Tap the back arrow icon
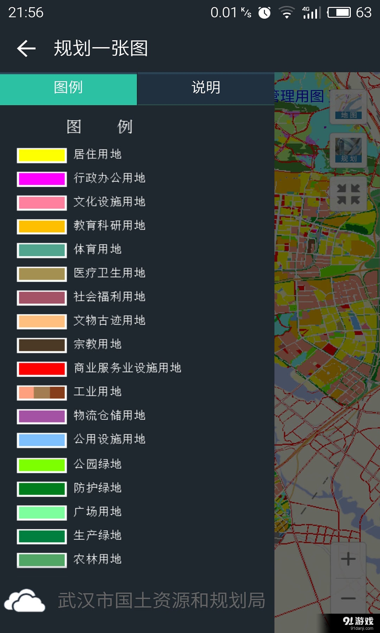 click(x=26, y=48)
